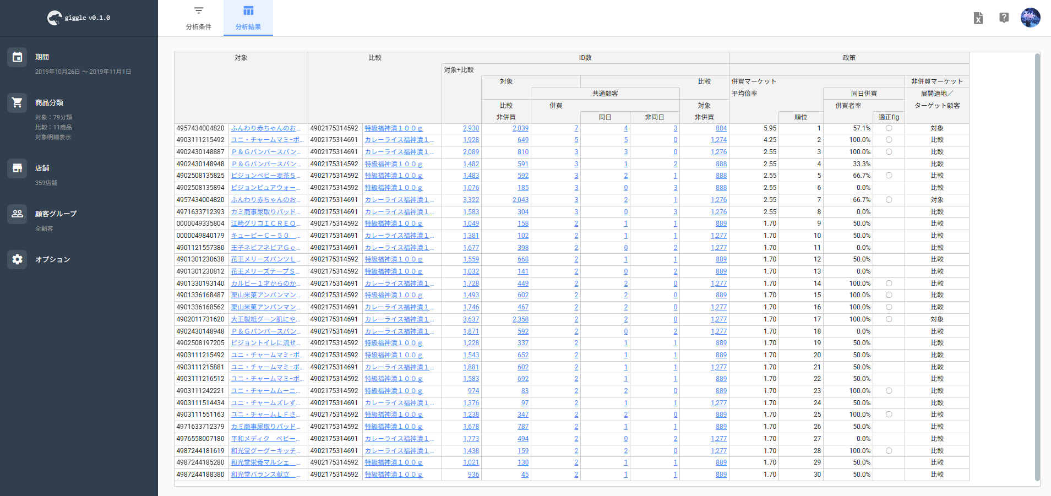Click the 適正flg circle in rank 1 row
The height and width of the screenshot is (496, 1051).
pyautogui.click(x=889, y=128)
